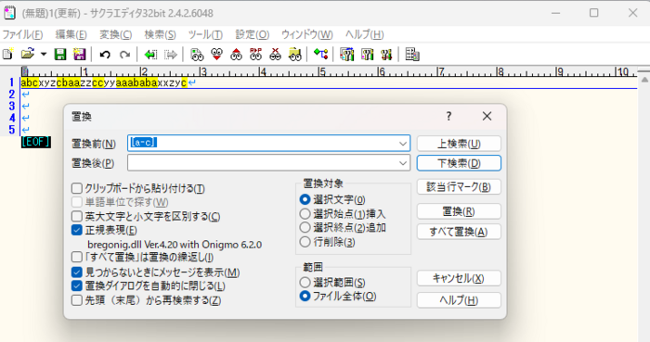650x342 pixels.
Task: Open the 設定(O) menu
Action: click(253, 34)
